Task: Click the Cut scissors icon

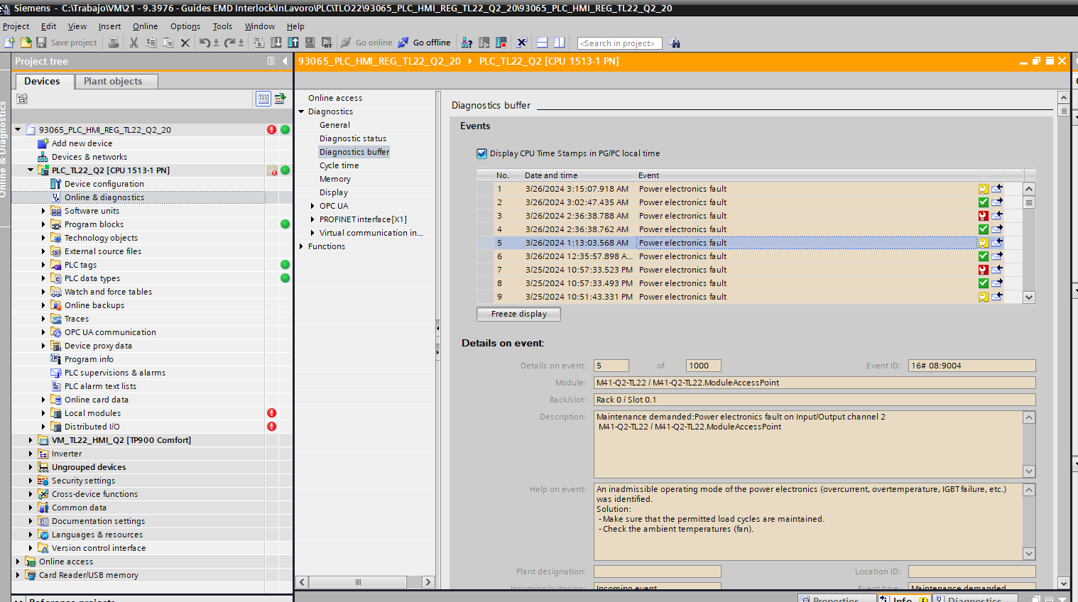Action: pyautogui.click(x=134, y=43)
